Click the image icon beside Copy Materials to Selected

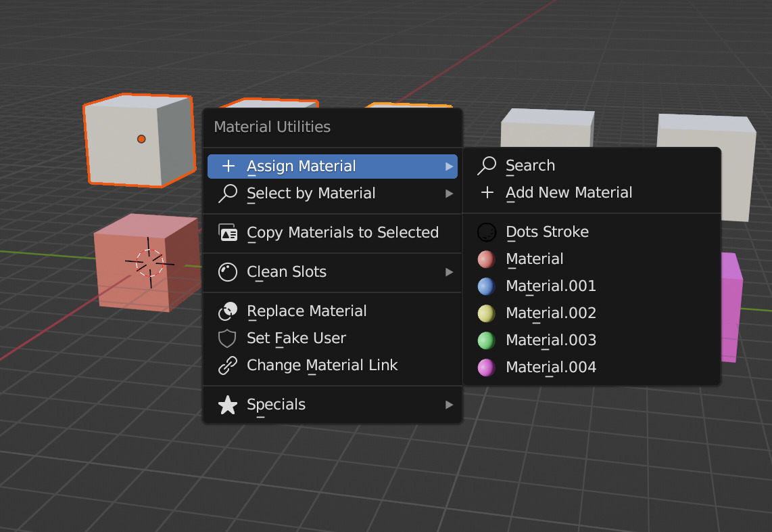[x=227, y=232]
